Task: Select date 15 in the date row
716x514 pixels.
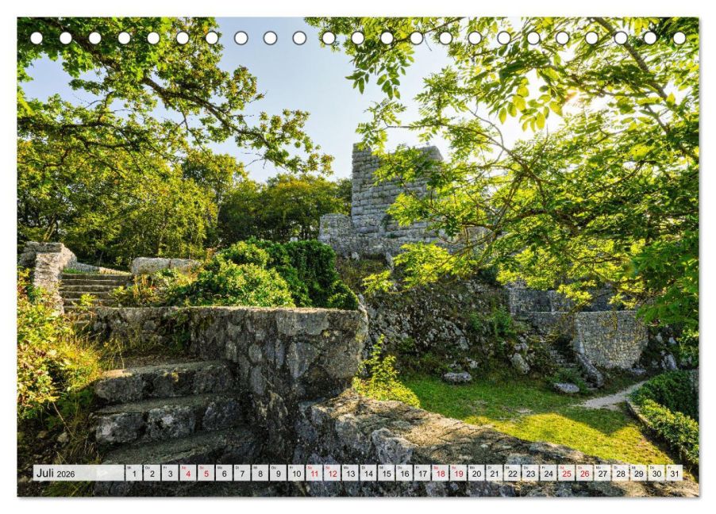Action: (386, 473)
